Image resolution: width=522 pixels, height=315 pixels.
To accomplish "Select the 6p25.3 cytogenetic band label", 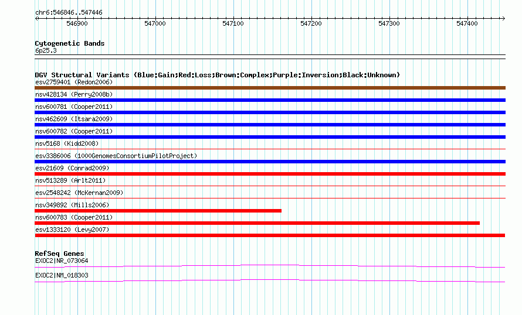I will pos(46,50).
